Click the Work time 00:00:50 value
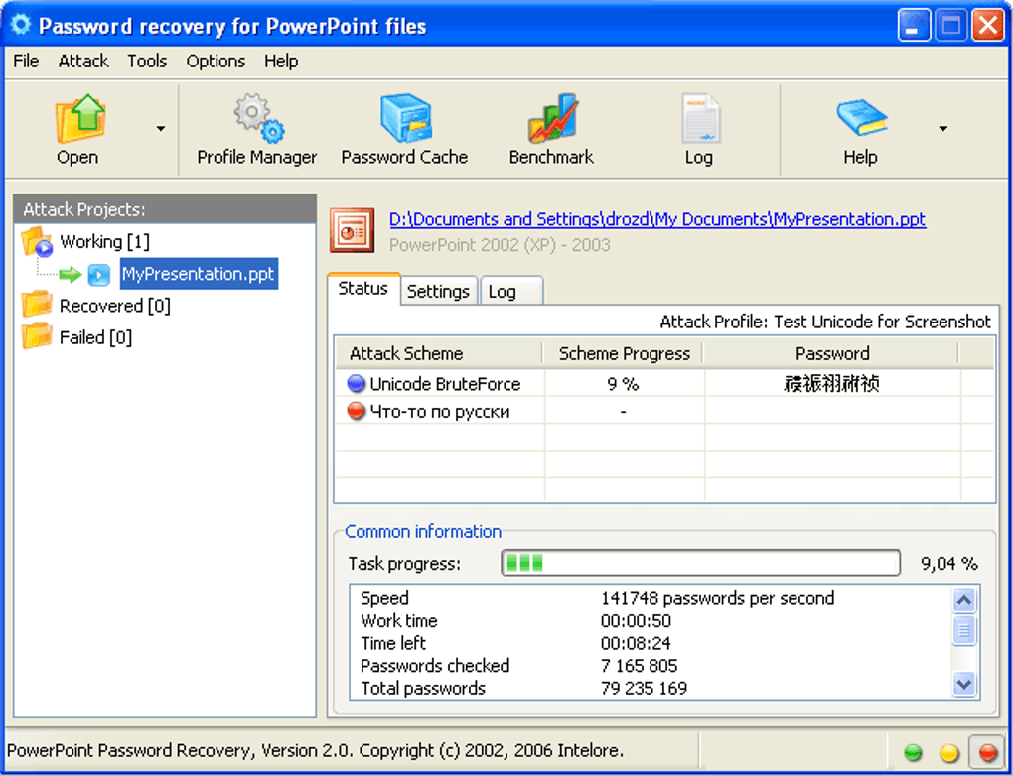This screenshot has width=1013, height=776. click(636, 621)
